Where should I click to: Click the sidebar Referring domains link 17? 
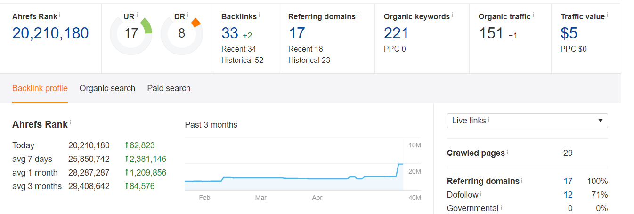[x=568, y=181]
